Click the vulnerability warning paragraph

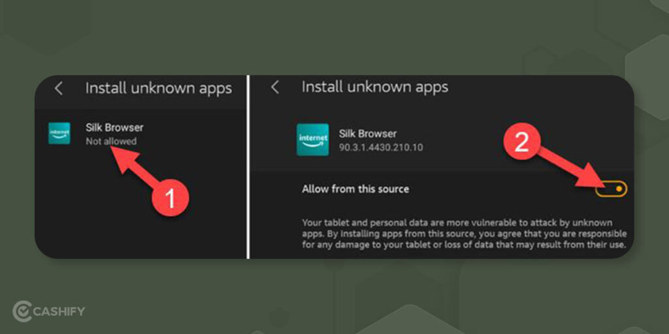pos(465,234)
